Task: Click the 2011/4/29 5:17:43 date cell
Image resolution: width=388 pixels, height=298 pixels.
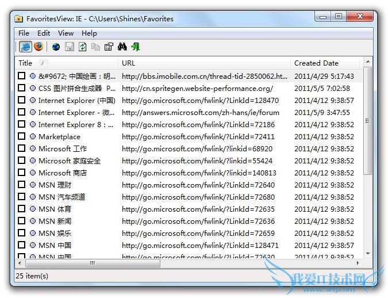Action: click(x=324, y=76)
